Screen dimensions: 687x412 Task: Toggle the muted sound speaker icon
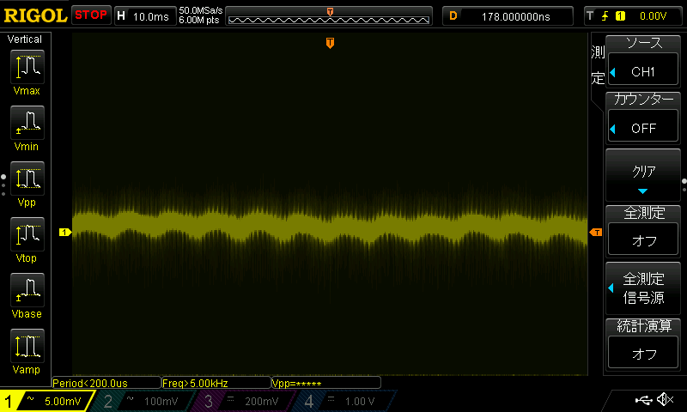(666, 399)
